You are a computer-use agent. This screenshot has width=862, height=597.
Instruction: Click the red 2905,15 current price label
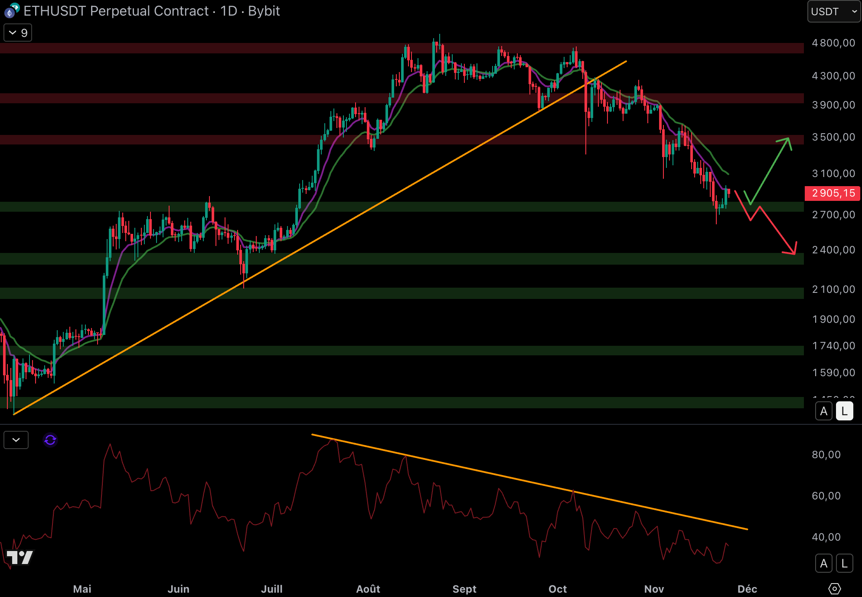pos(833,193)
